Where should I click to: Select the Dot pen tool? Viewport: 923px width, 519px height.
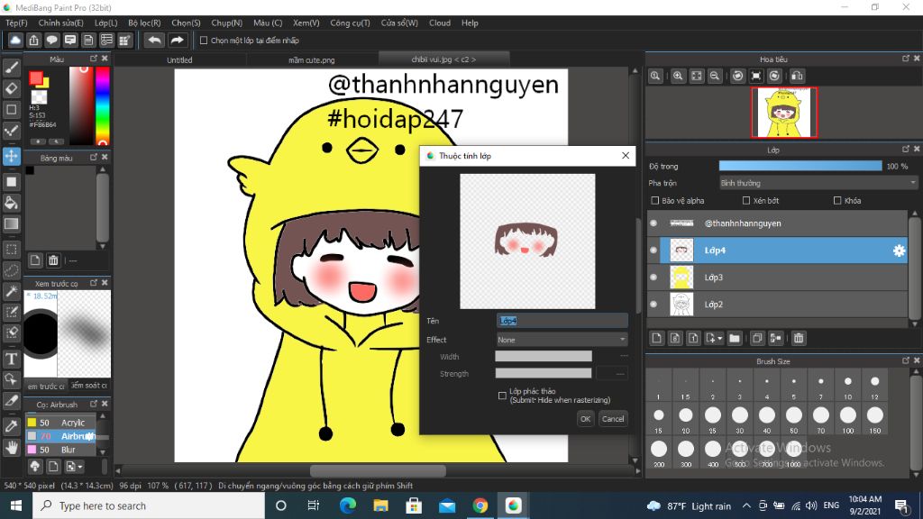pyautogui.click(x=11, y=131)
